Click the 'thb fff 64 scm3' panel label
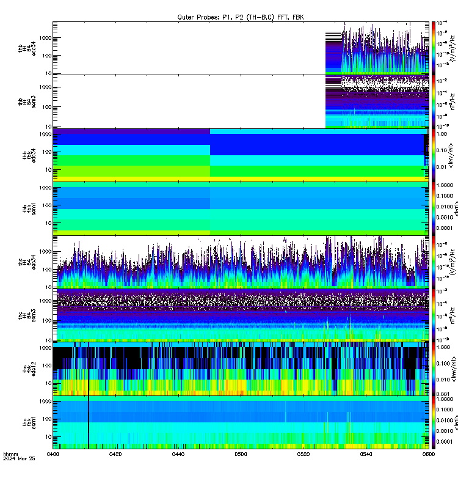The width and height of the screenshot is (458, 489). [x=27, y=102]
